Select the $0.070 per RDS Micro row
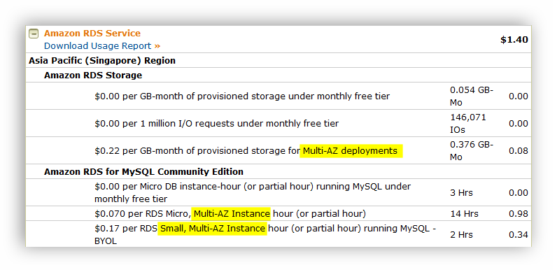This screenshot has height=272, width=557. tap(278, 213)
